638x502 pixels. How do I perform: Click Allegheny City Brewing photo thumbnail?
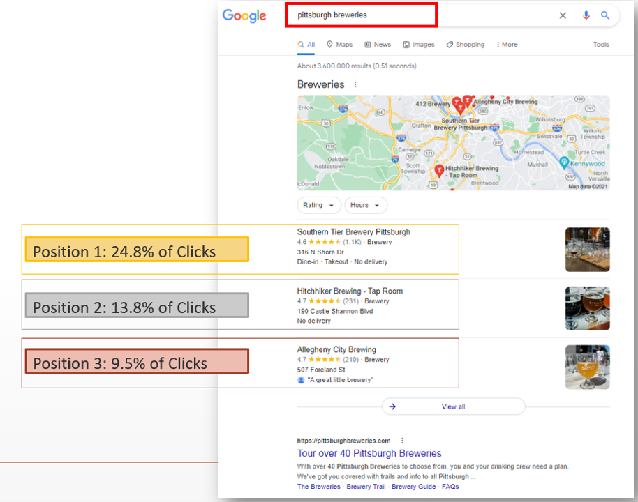[x=587, y=367]
